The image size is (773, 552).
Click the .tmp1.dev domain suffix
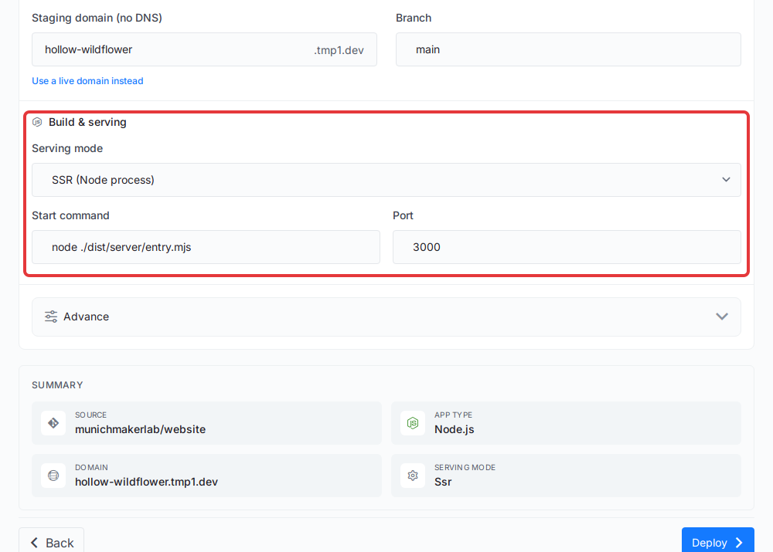click(339, 50)
